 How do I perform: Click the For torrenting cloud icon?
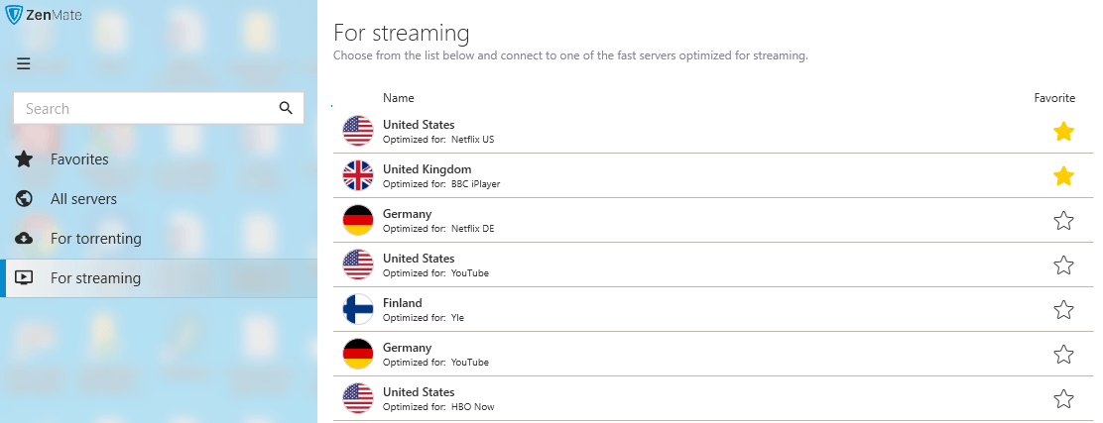24,239
